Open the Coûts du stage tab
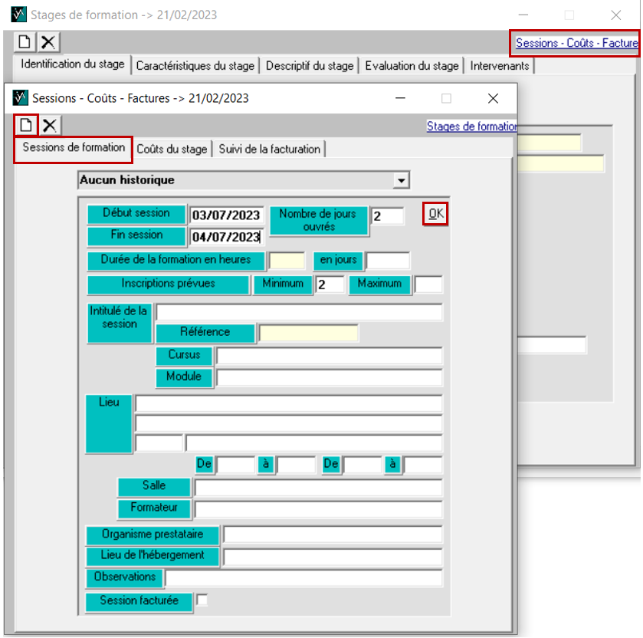 coord(172,150)
